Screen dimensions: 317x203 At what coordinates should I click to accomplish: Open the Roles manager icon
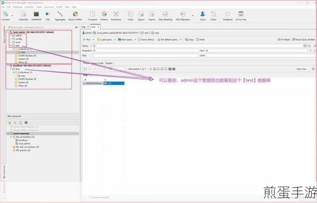tap(213, 16)
